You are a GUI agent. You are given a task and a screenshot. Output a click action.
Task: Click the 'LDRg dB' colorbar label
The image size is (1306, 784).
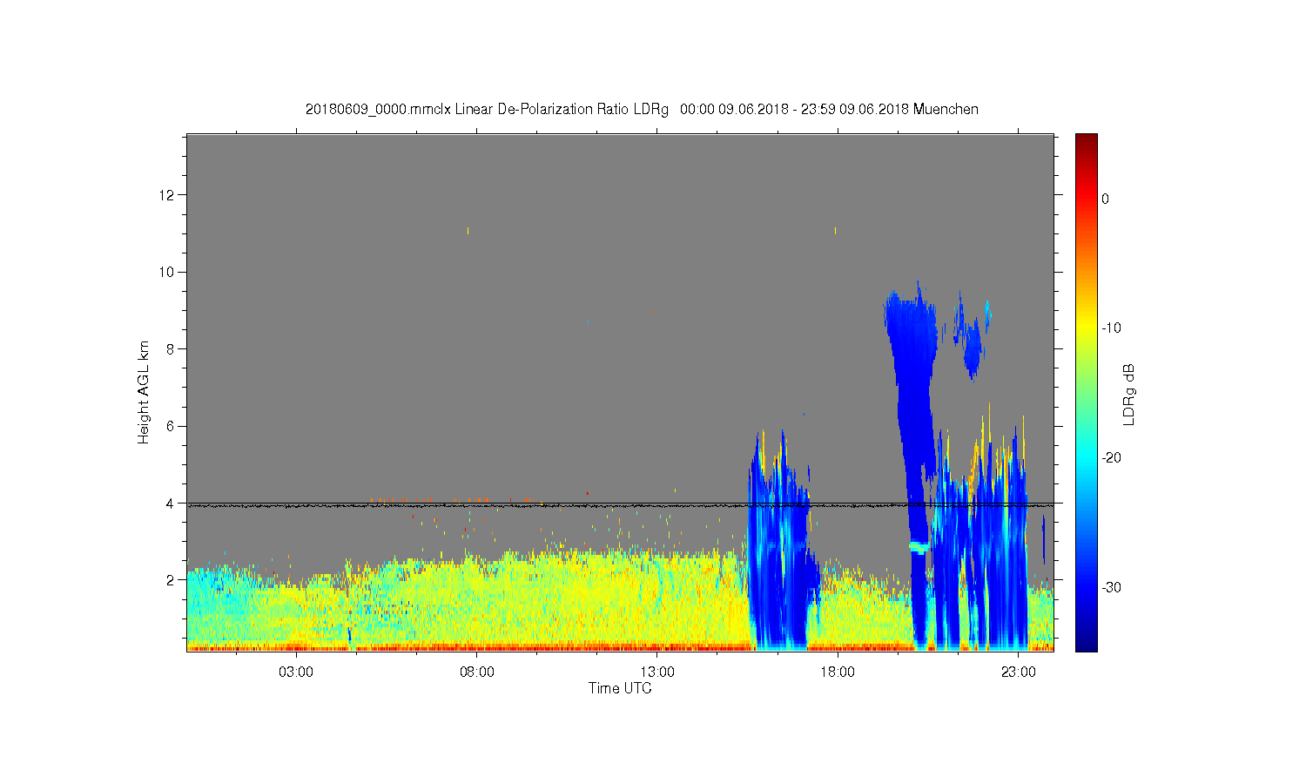click(x=1129, y=395)
